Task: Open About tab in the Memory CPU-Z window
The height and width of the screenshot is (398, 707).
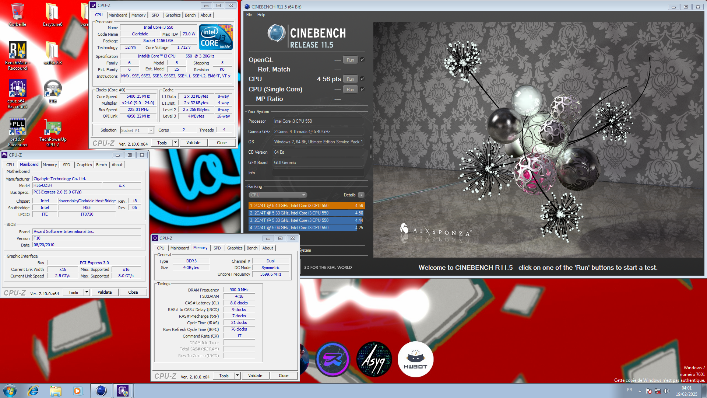Action: click(x=268, y=248)
